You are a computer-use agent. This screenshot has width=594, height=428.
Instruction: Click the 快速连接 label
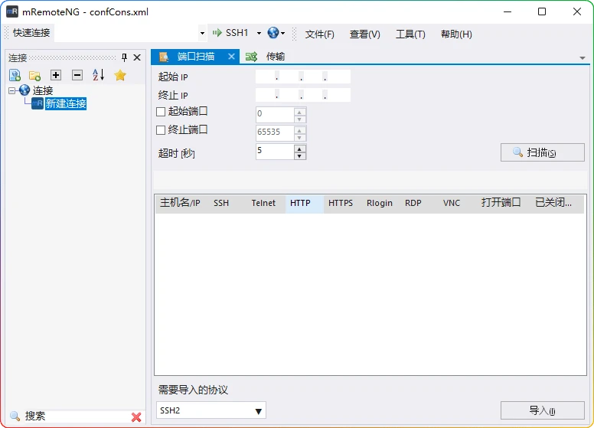click(x=31, y=33)
